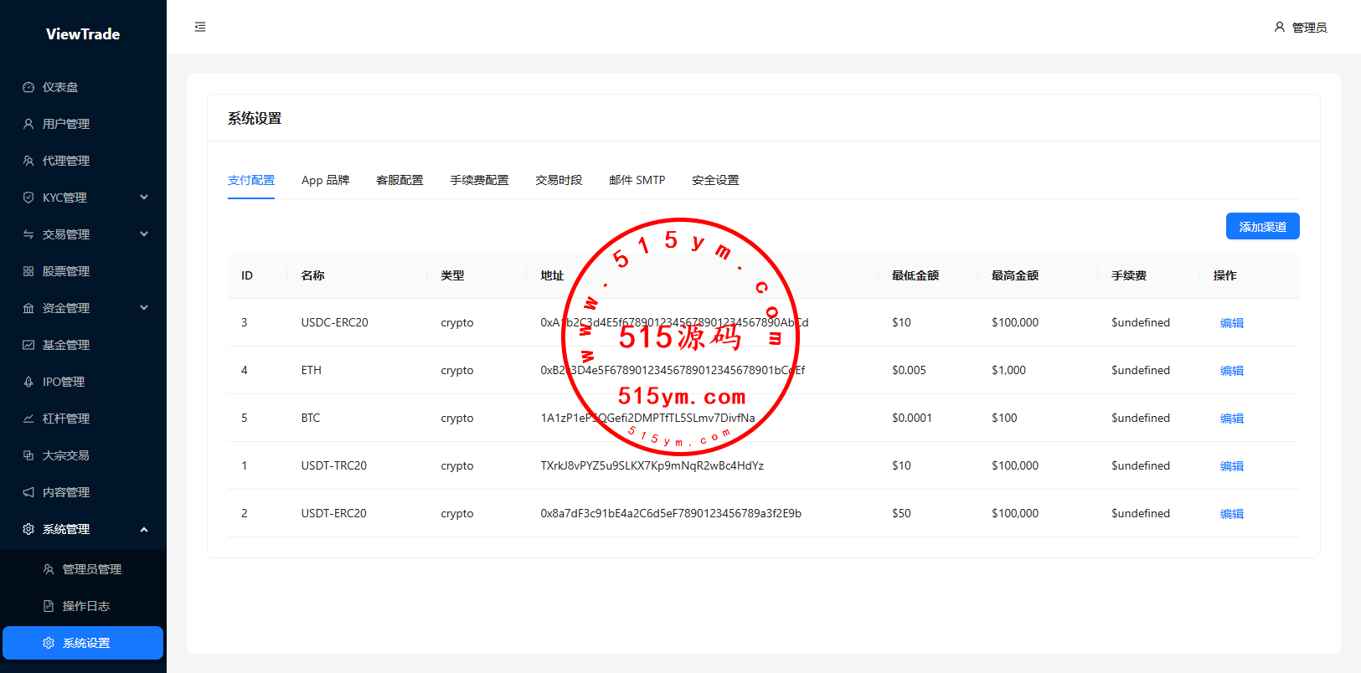Click the 最高金额 column header
Screen dimensions: 1361x673
click(x=1015, y=275)
